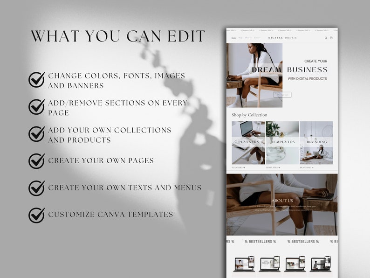The width and height of the screenshot is (370, 278).
Task: Select the leftmost bestseller product mockup
Action: (x=244, y=264)
